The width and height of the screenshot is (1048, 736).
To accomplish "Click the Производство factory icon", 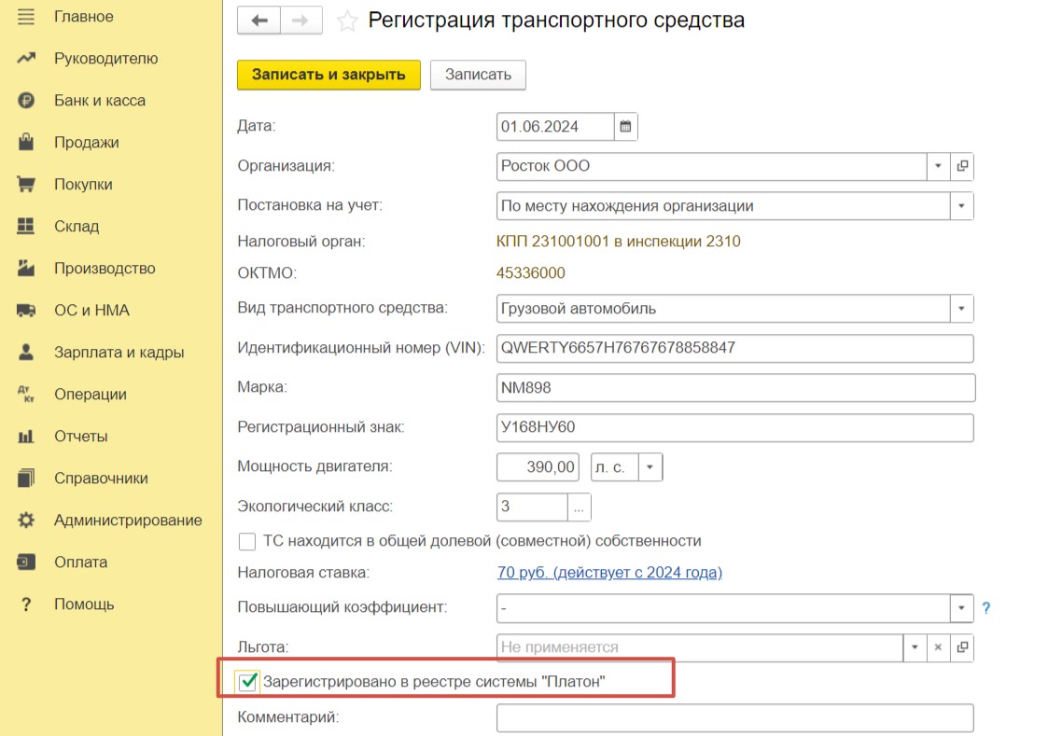I will pos(25,268).
